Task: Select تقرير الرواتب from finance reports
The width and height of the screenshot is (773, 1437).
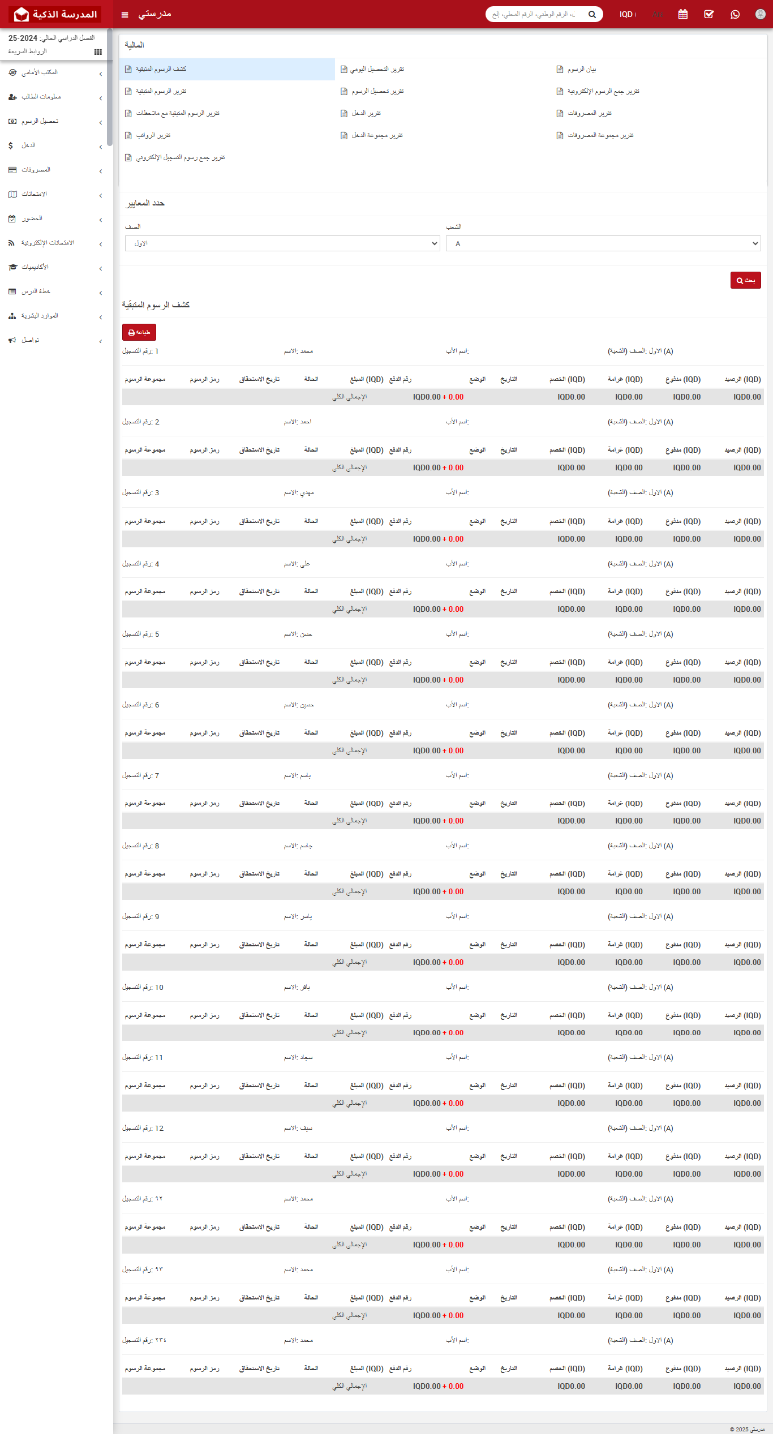Action: click(x=153, y=136)
